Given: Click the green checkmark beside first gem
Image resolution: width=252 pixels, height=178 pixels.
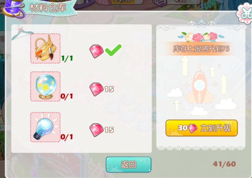Looking at the screenshot, I should [113, 50].
